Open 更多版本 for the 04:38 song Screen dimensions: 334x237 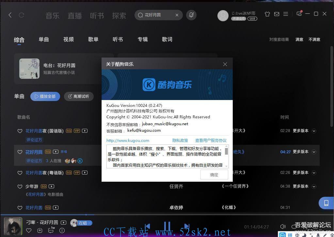point(301,186)
